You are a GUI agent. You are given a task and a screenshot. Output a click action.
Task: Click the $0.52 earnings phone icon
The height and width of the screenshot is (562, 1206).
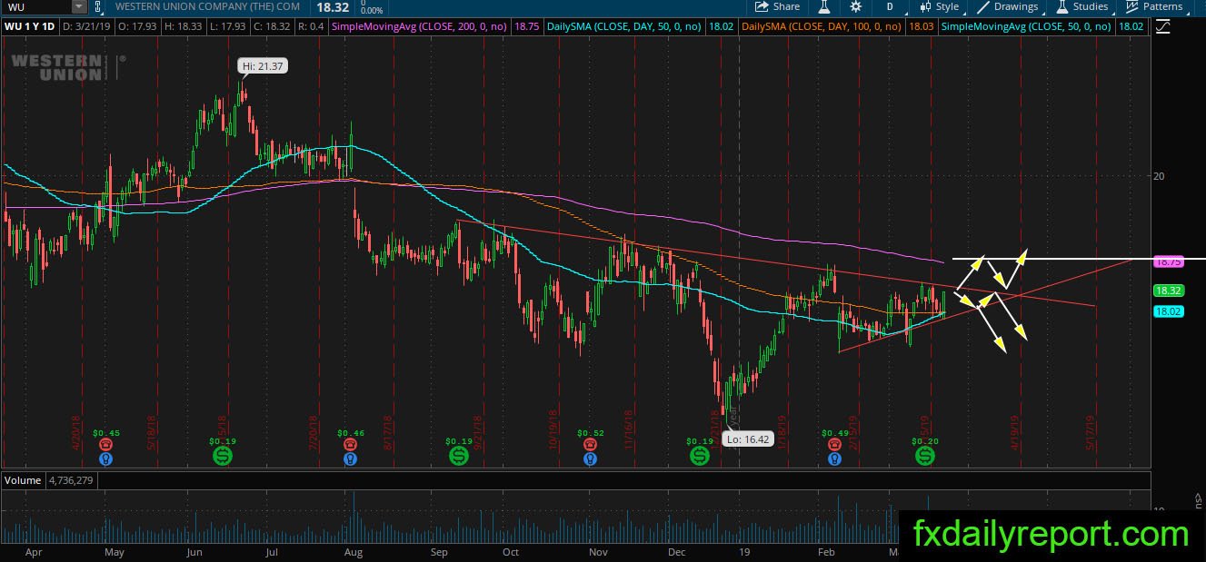[591, 445]
